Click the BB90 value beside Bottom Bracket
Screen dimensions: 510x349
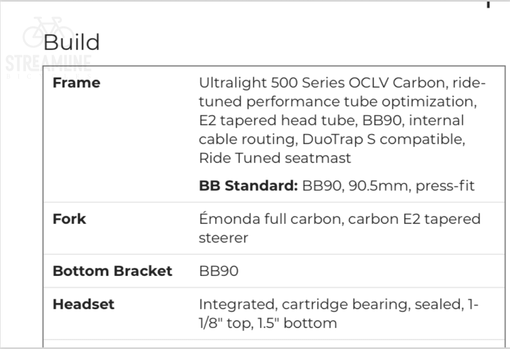coord(219,271)
